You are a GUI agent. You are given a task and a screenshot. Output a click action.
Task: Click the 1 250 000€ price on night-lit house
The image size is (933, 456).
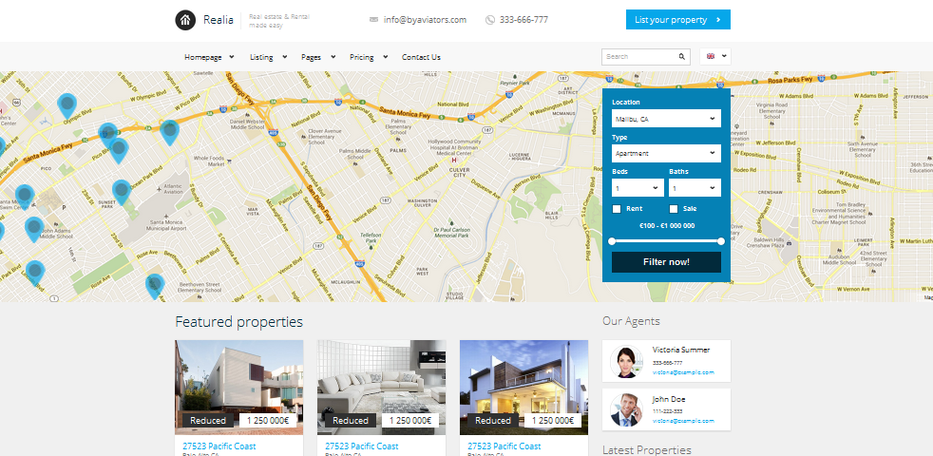coord(553,420)
